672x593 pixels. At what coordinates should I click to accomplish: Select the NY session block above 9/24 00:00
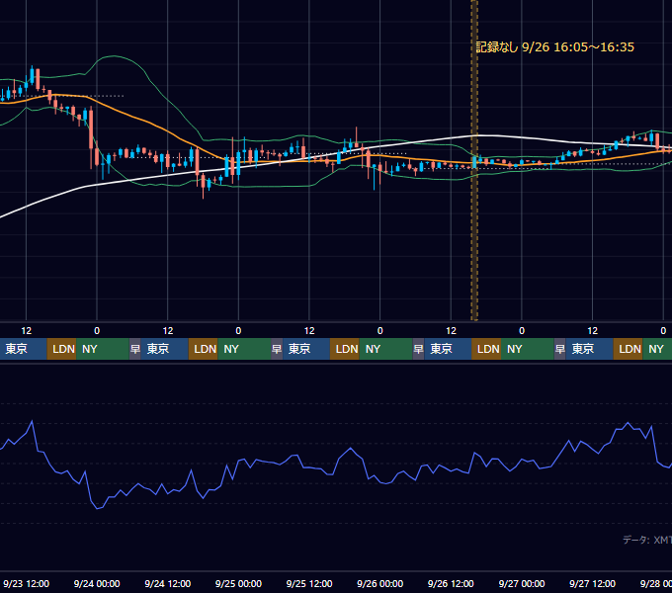point(103,349)
